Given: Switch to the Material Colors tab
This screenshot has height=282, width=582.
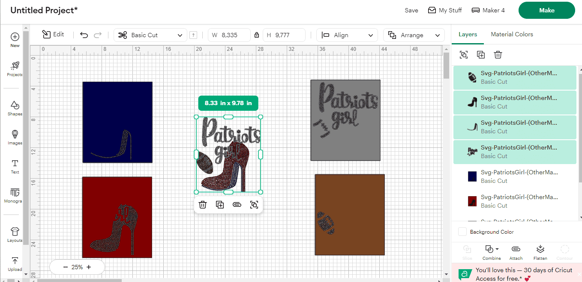Looking at the screenshot, I should 512,34.
